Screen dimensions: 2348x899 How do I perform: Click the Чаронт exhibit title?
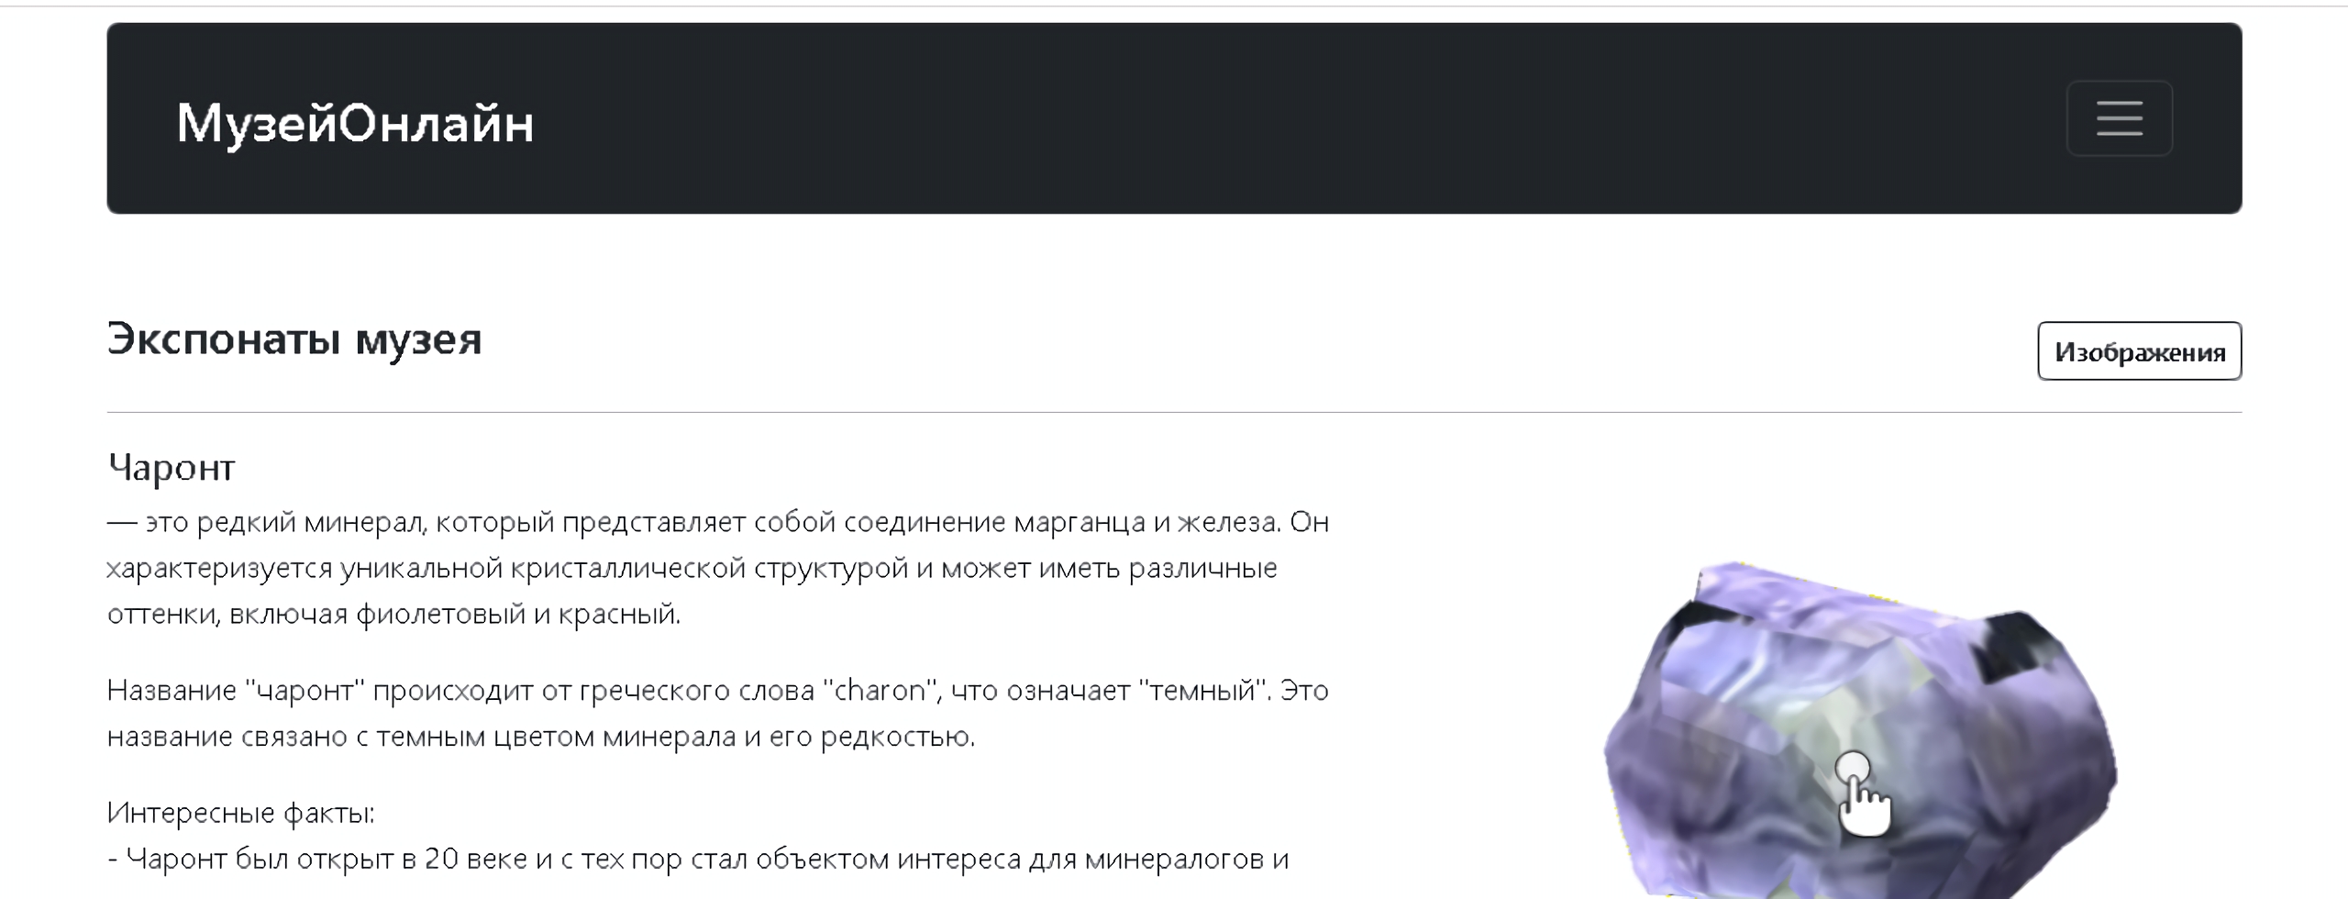[172, 467]
